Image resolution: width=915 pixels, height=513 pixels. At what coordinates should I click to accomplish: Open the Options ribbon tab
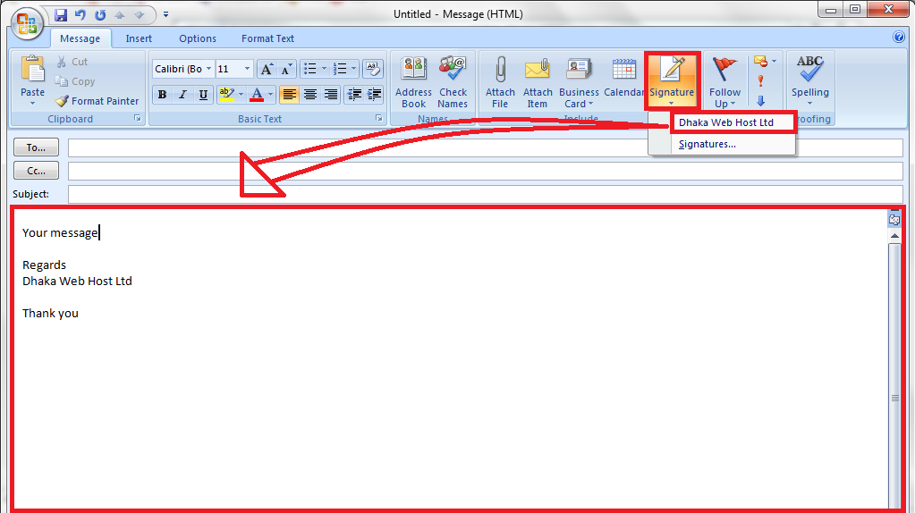coord(198,38)
